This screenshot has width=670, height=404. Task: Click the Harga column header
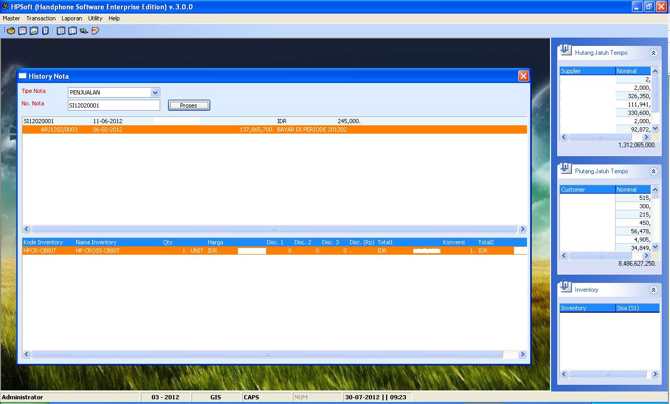tap(216, 242)
